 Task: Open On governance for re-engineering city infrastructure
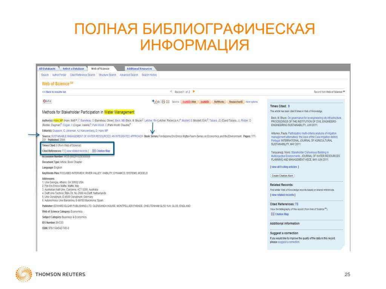click(x=314, y=118)
